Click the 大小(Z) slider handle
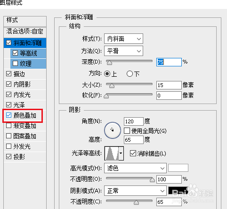This screenshot has width=227, height=209. coord(112,86)
